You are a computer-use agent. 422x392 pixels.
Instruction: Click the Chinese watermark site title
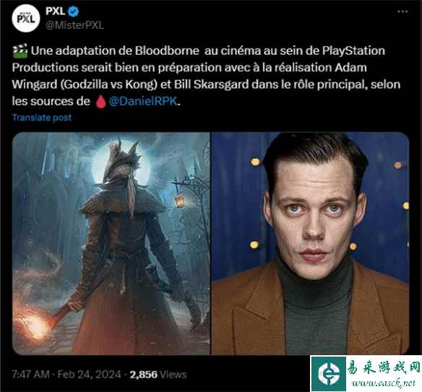coord(384,367)
